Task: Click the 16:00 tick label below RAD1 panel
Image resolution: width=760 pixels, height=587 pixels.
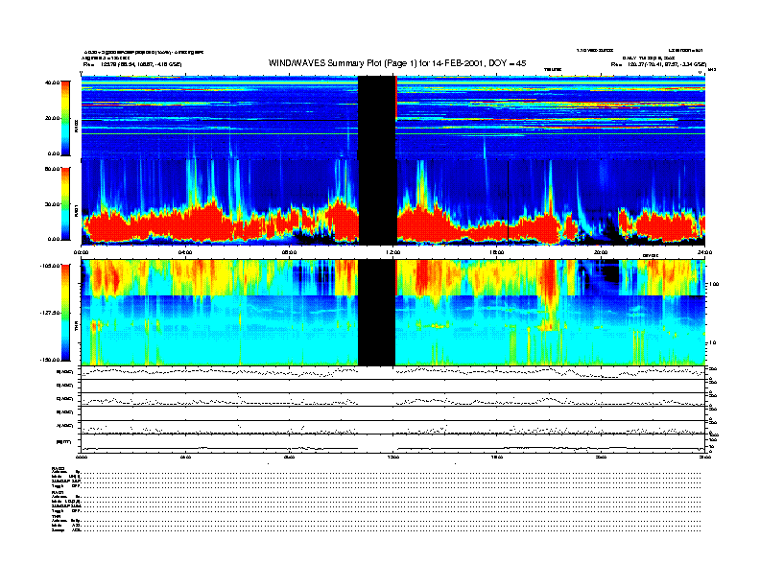Action: 497,252
